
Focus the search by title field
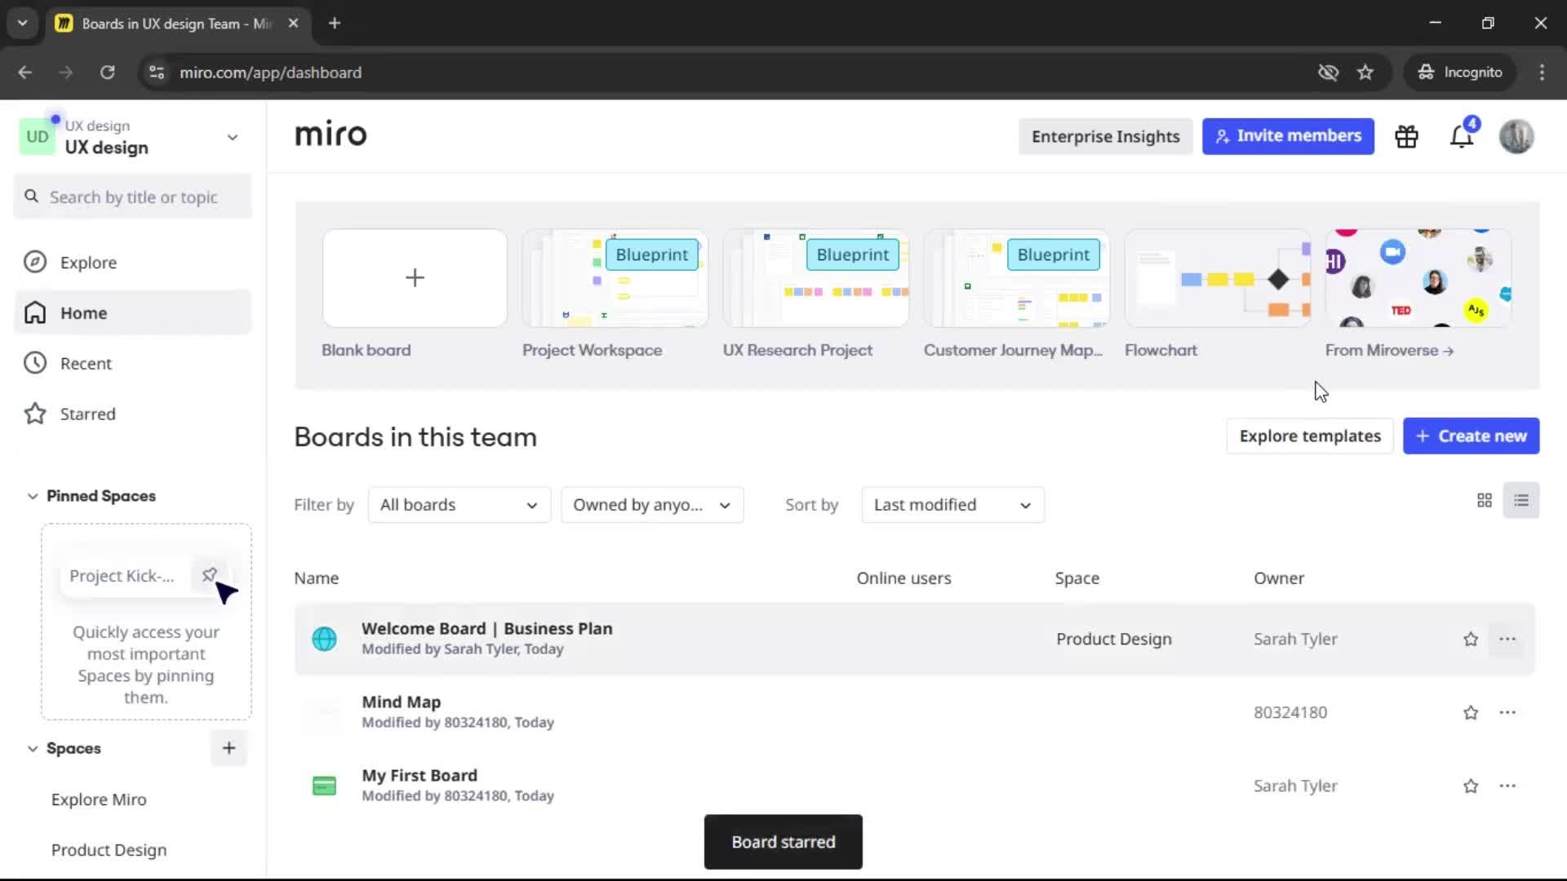(x=133, y=197)
